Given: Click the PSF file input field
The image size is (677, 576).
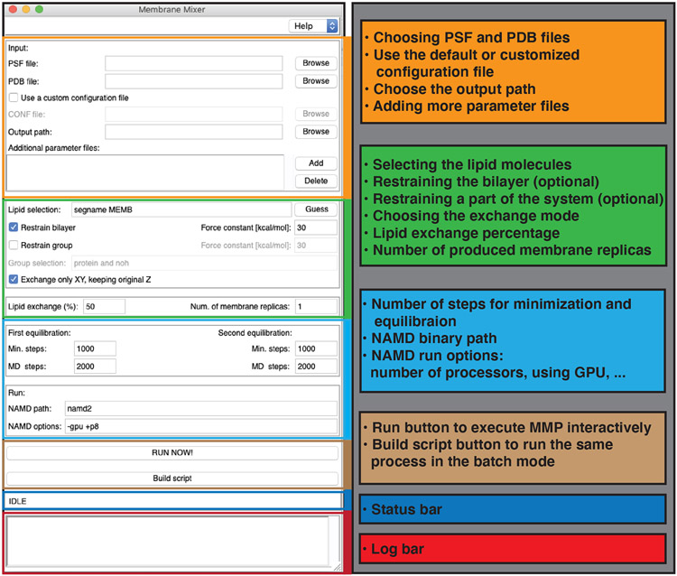Looking at the screenshot, I should click(x=193, y=63).
